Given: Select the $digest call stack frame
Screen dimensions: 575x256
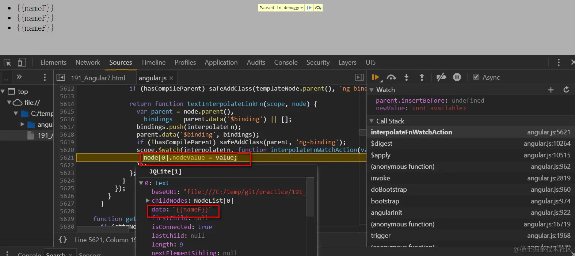Looking at the screenshot, I should tap(471, 144).
